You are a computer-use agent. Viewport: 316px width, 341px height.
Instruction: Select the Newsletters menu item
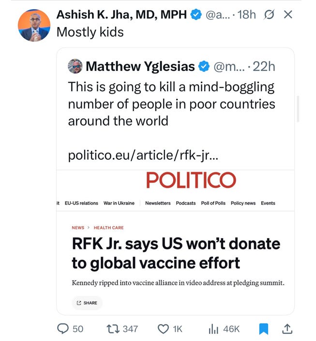(158, 203)
